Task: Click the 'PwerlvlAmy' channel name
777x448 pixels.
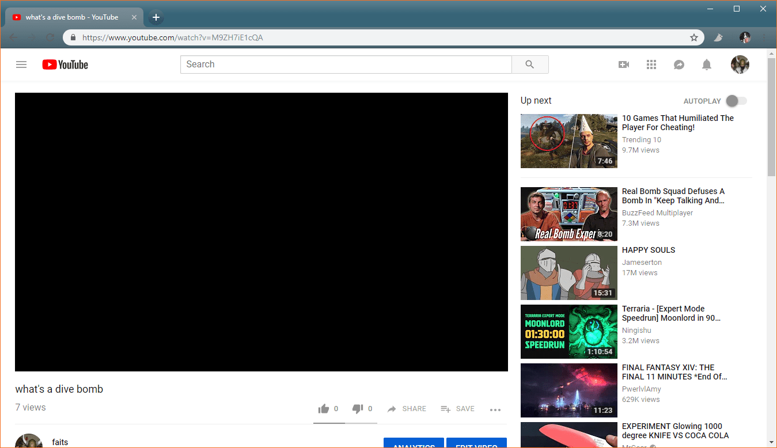Action: tap(641, 389)
